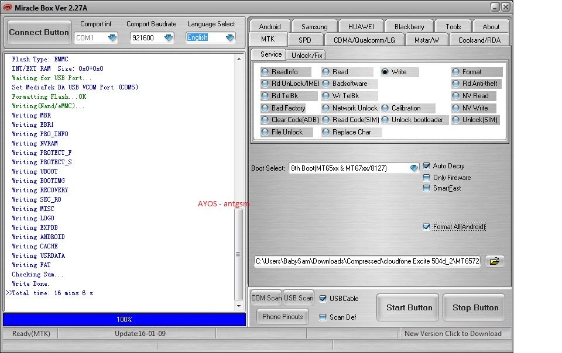The image size is (562, 353).
Task: Click the 'Write Done.' log line
Action: [x=30, y=283]
